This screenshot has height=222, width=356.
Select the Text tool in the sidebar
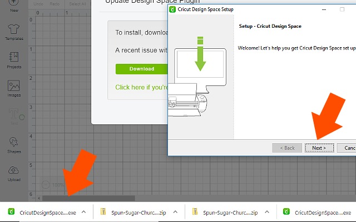[14, 117]
